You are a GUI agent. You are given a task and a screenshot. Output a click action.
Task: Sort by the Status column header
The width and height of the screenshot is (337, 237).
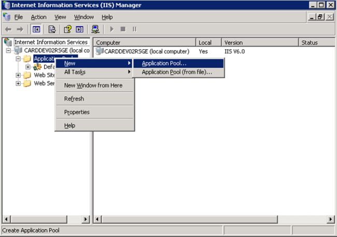coord(317,42)
